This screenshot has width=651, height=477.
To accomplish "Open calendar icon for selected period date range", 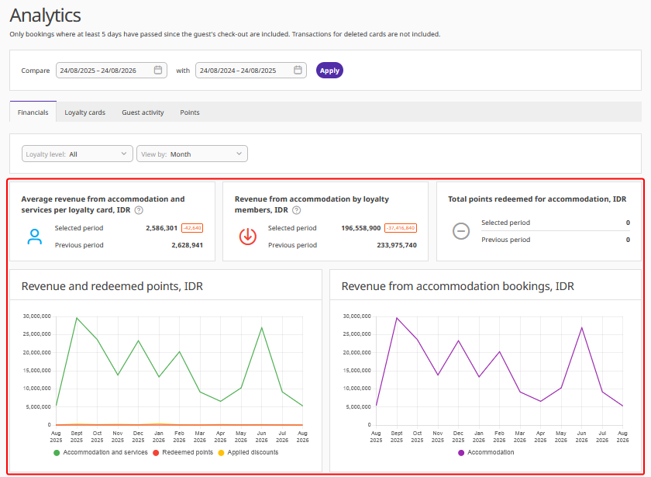I will tap(158, 71).
